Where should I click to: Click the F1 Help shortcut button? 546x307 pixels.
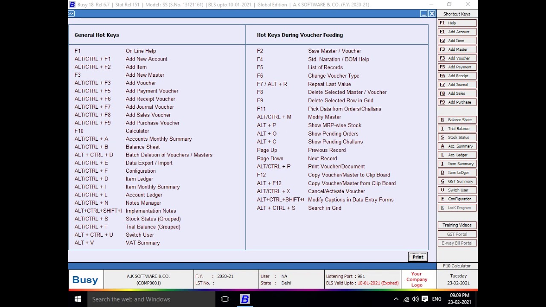(x=457, y=23)
